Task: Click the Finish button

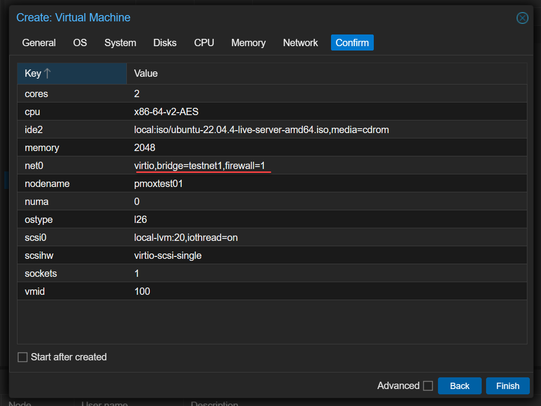Action: [x=507, y=386]
